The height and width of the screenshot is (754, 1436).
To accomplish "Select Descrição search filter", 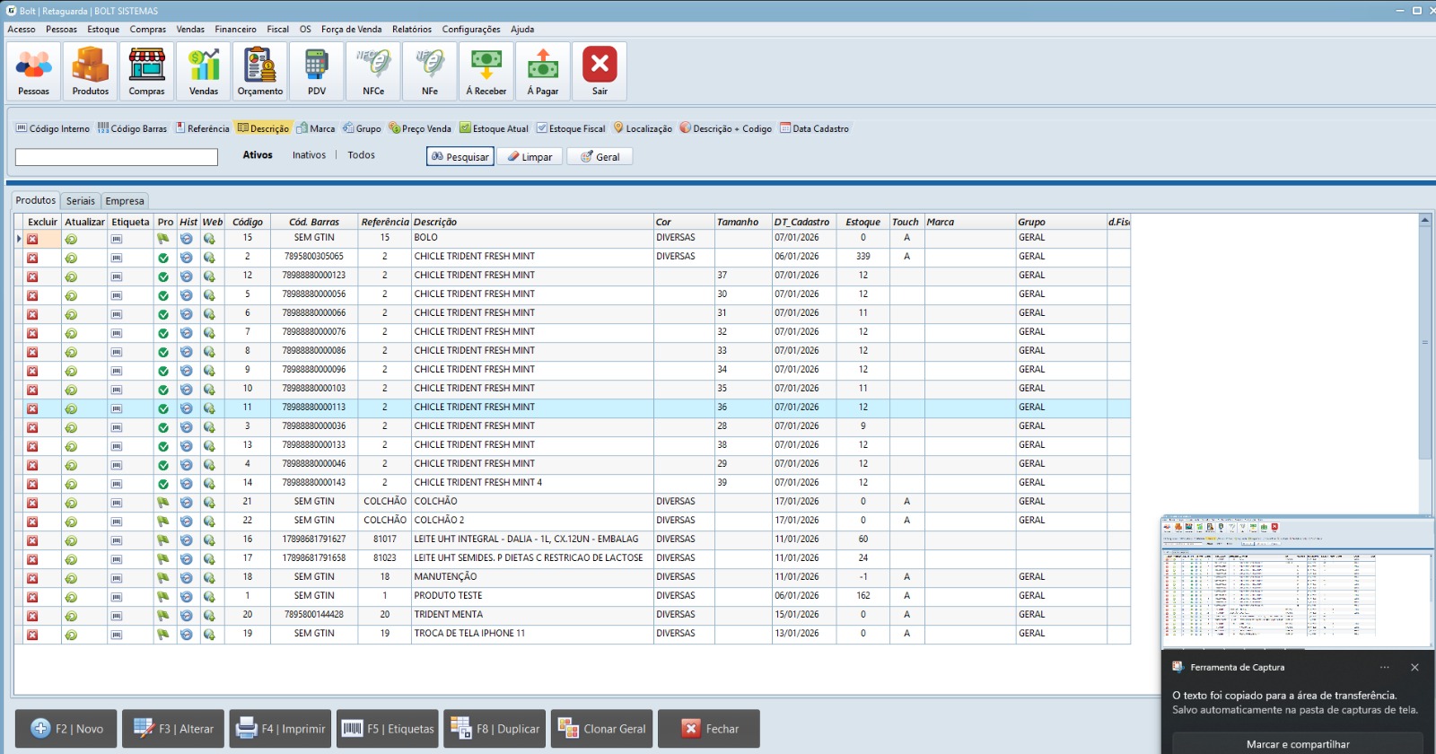I will click(x=263, y=128).
